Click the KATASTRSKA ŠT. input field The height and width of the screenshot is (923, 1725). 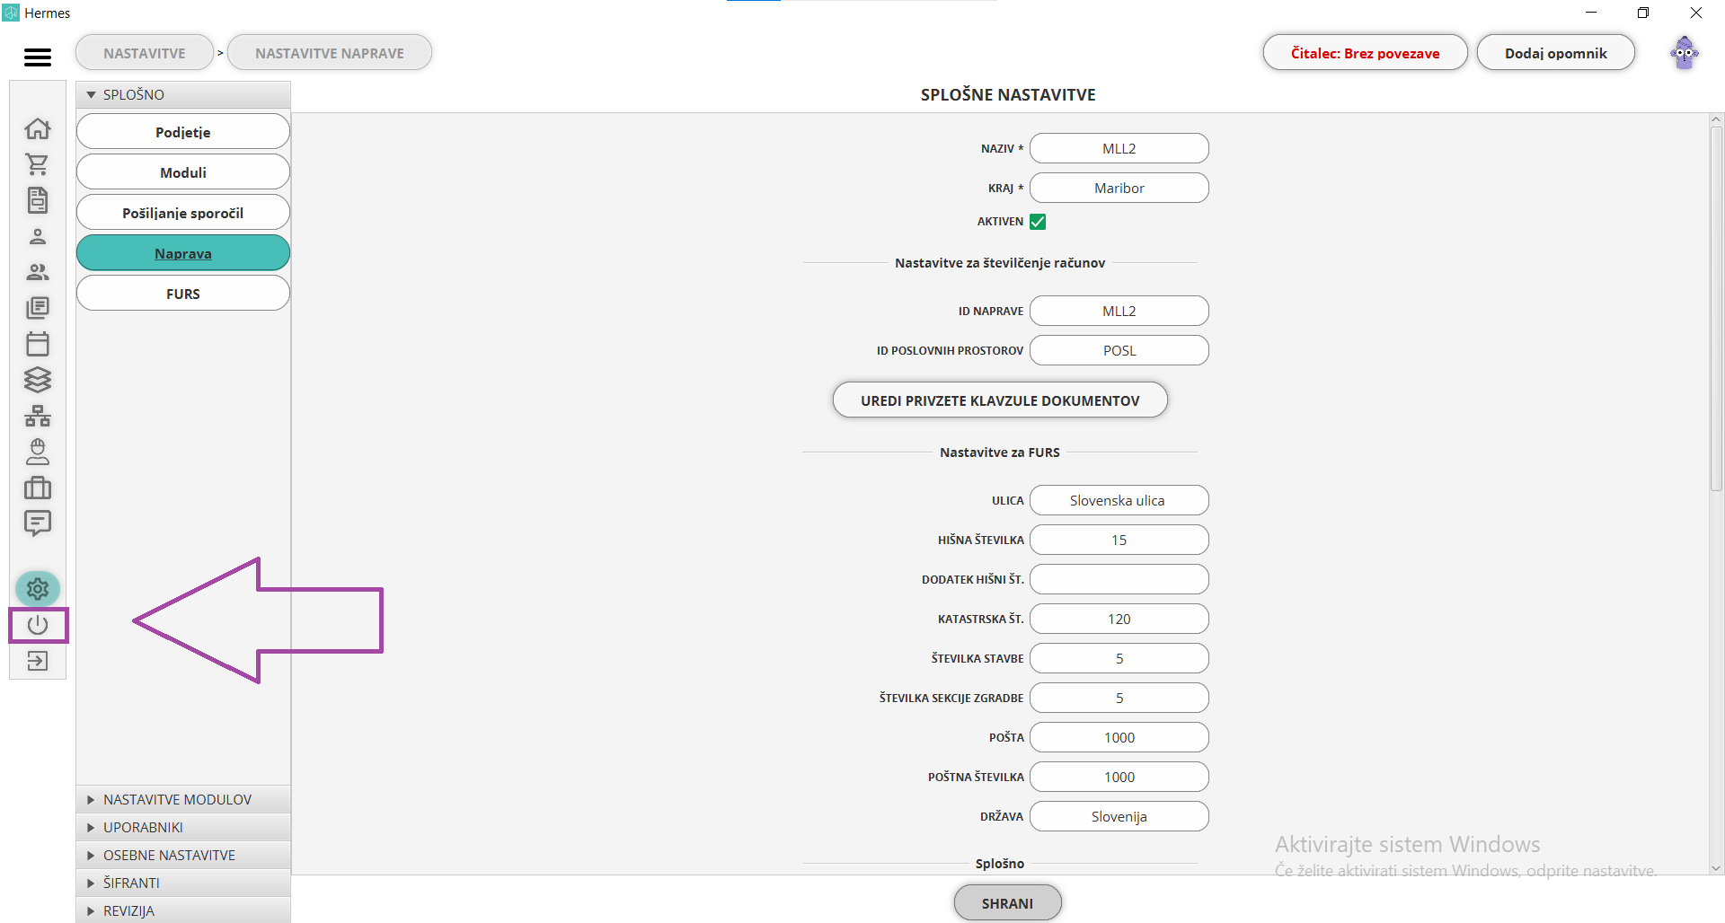coord(1119,619)
